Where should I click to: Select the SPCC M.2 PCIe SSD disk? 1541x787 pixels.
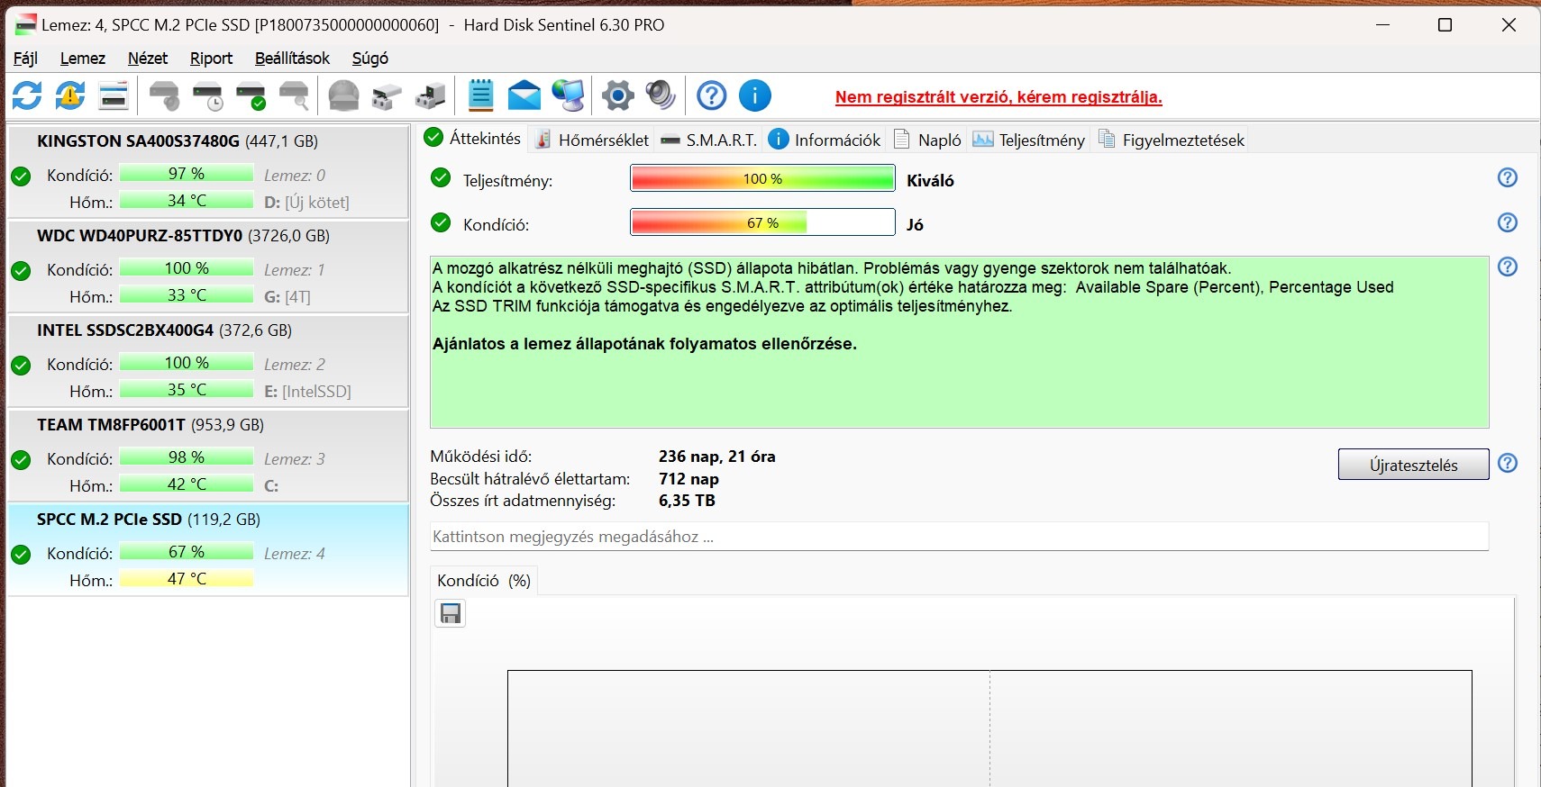click(208, 550)
